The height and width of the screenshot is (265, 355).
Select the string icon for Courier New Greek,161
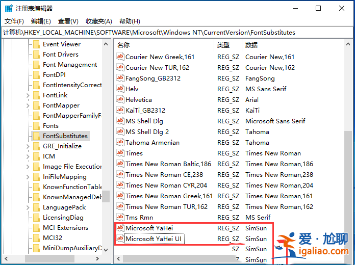click(x=120, y=57)
